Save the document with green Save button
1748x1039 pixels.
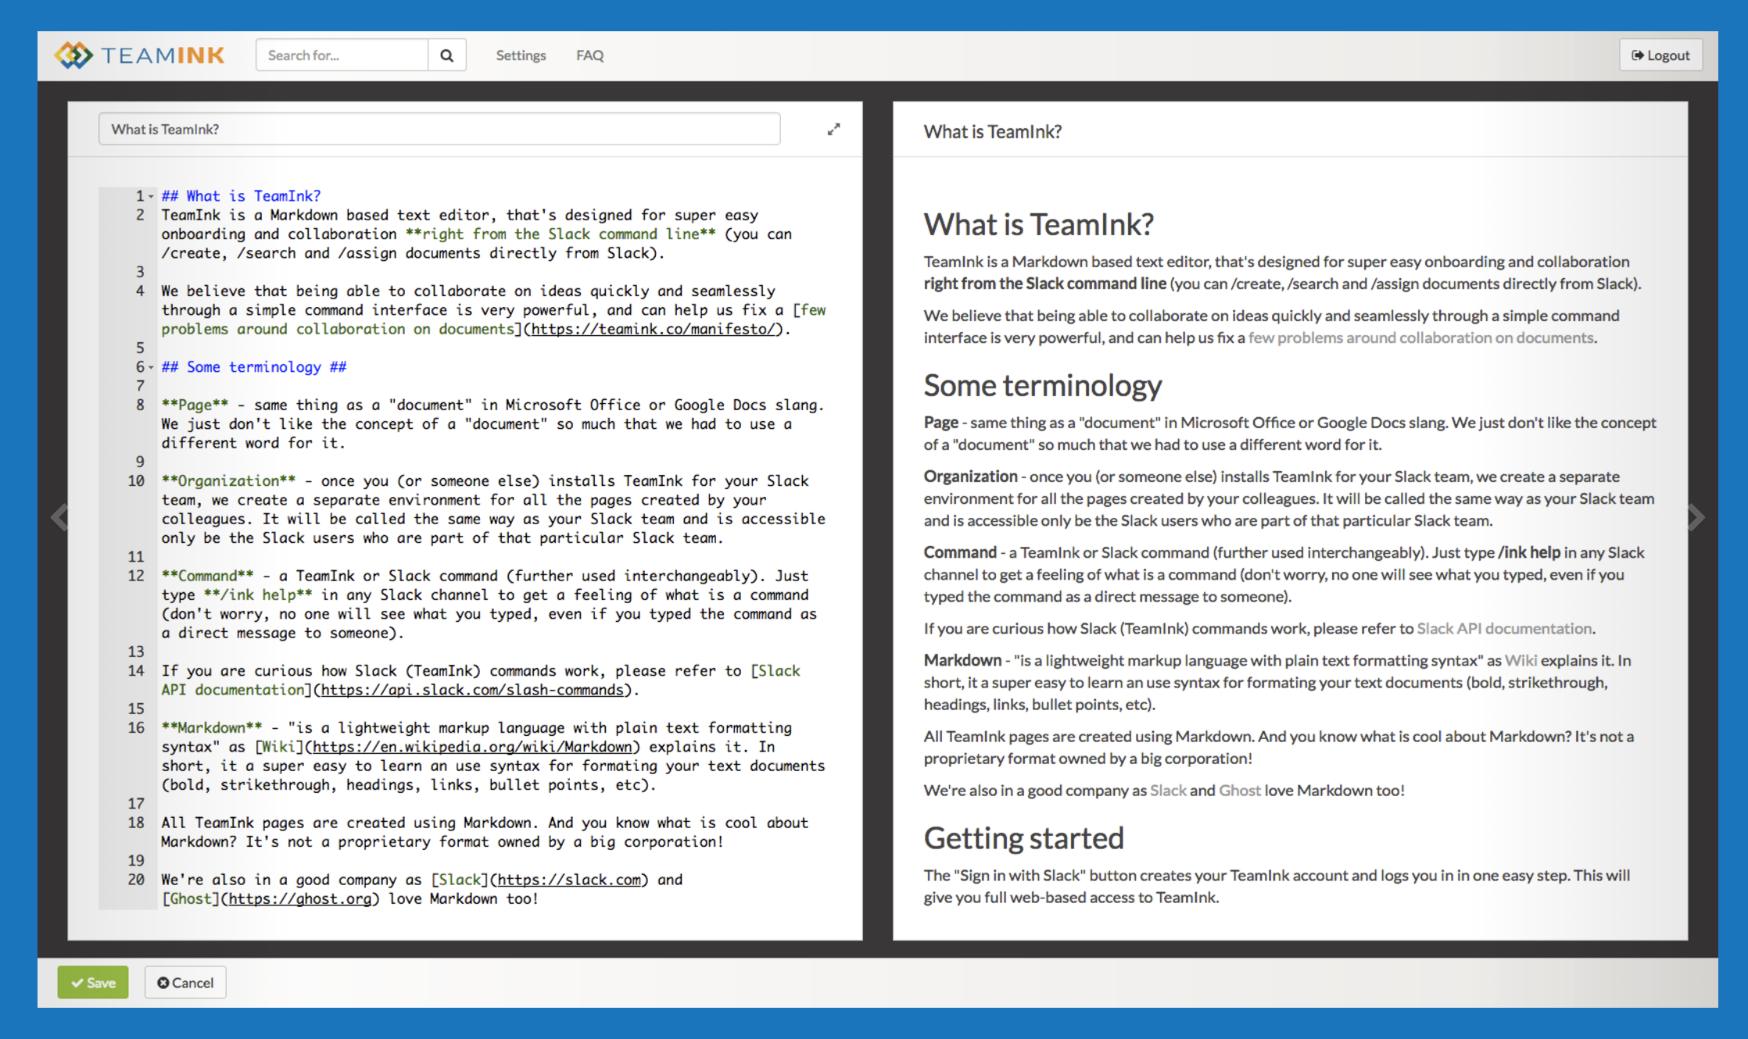[93, 983]
